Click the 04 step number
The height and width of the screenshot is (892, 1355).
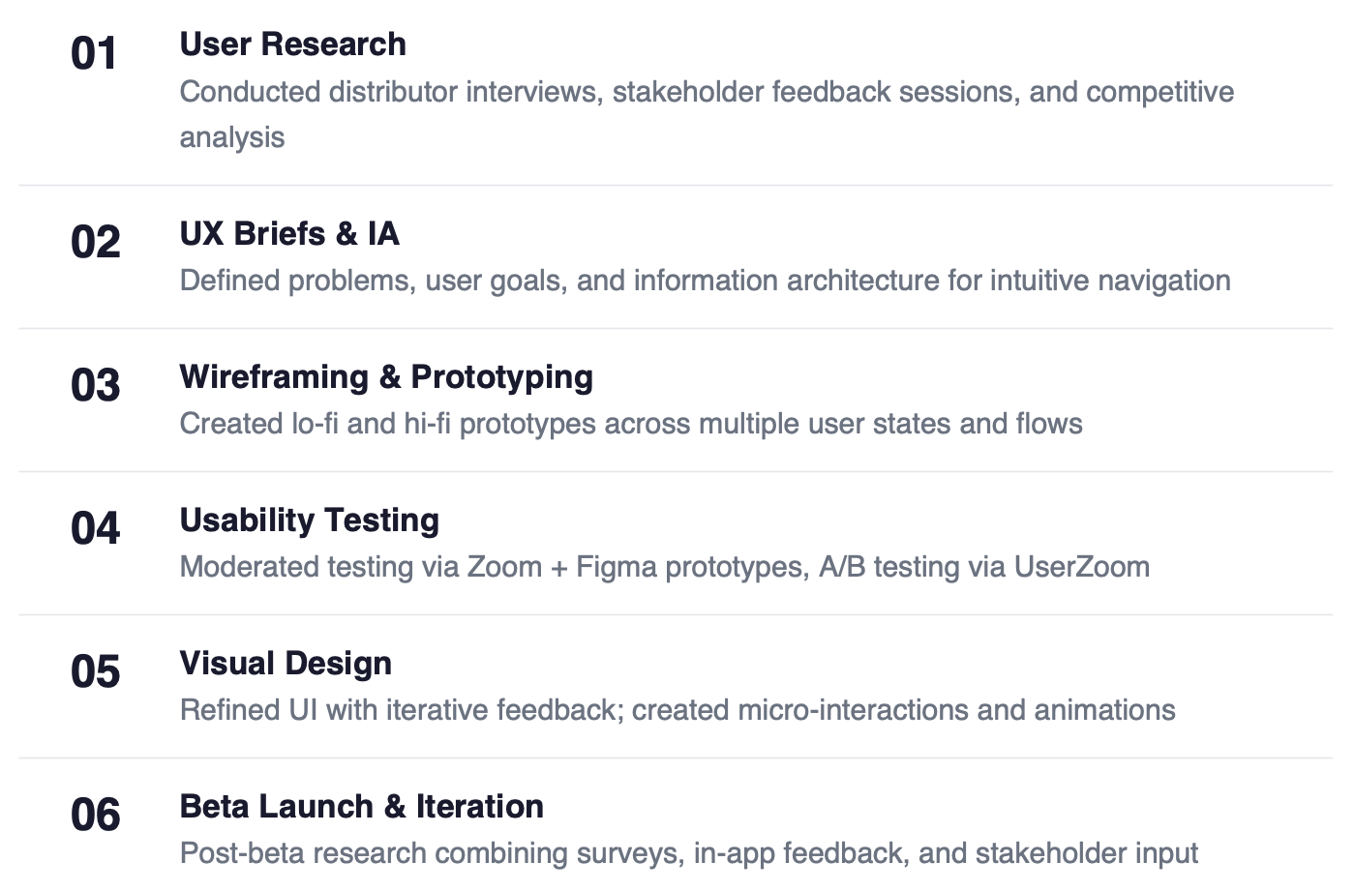coord(95,528)
